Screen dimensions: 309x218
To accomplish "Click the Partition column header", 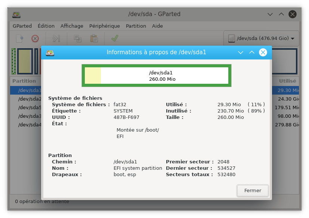I will coord(24,81).
